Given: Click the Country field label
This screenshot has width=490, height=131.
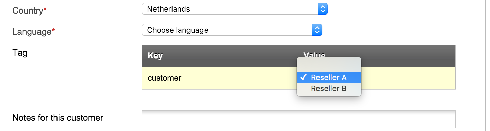Looking at the screenshot, I should [x=28, y=11].
